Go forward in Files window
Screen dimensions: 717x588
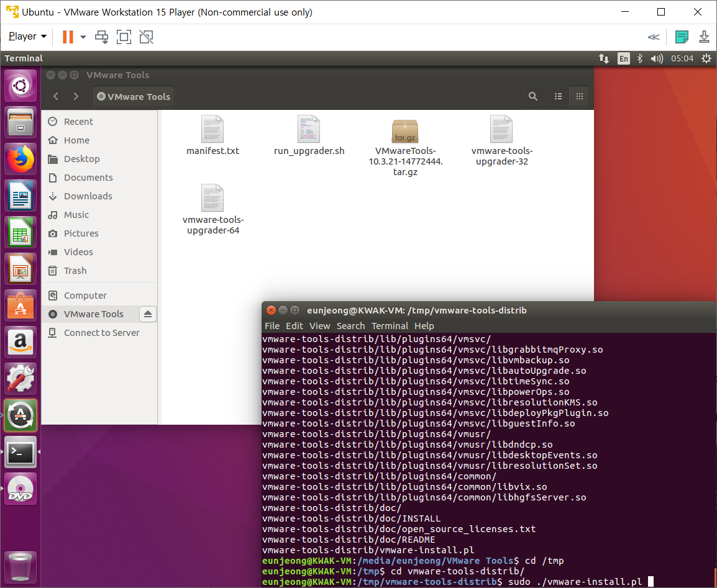pos(76,96)
